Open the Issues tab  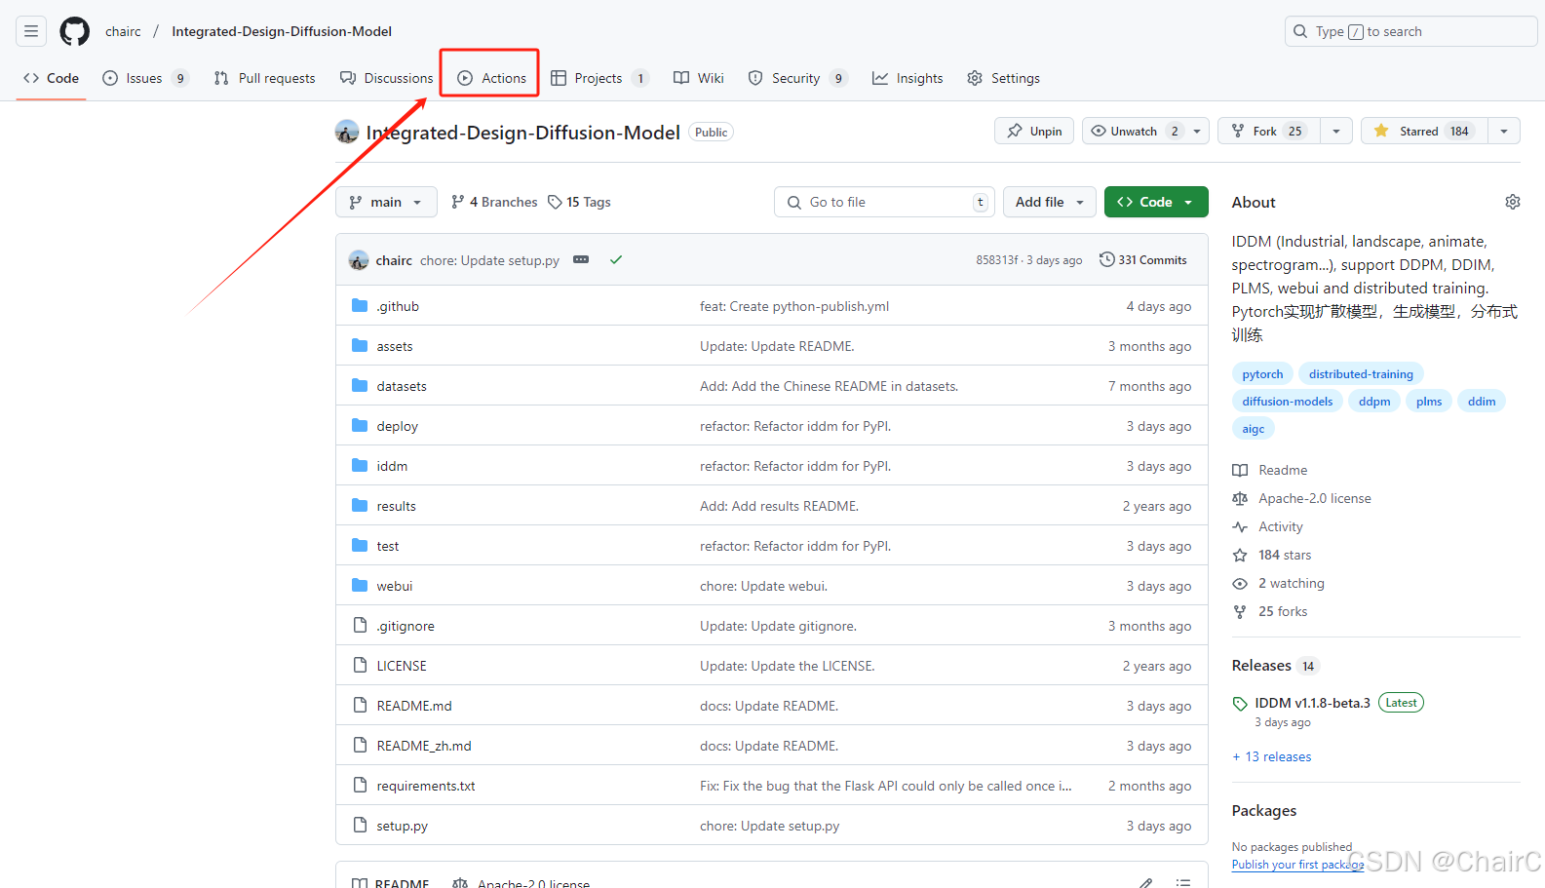pos(145,78)
